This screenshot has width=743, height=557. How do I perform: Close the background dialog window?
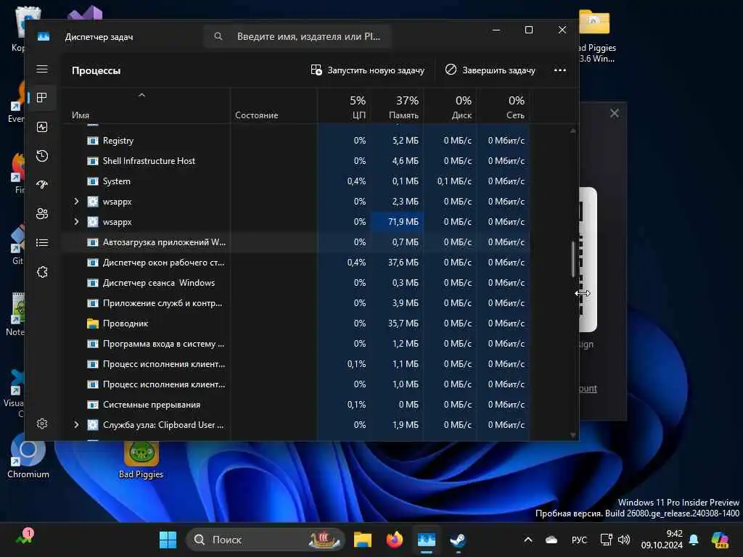coord(614,113)
